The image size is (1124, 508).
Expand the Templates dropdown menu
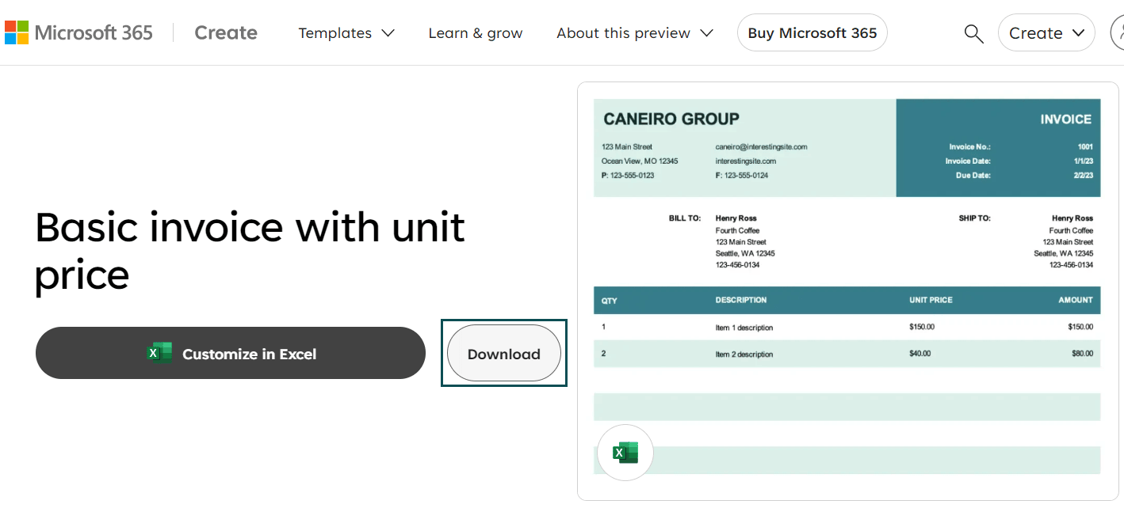pyautogui.click(x=346, y=33)
